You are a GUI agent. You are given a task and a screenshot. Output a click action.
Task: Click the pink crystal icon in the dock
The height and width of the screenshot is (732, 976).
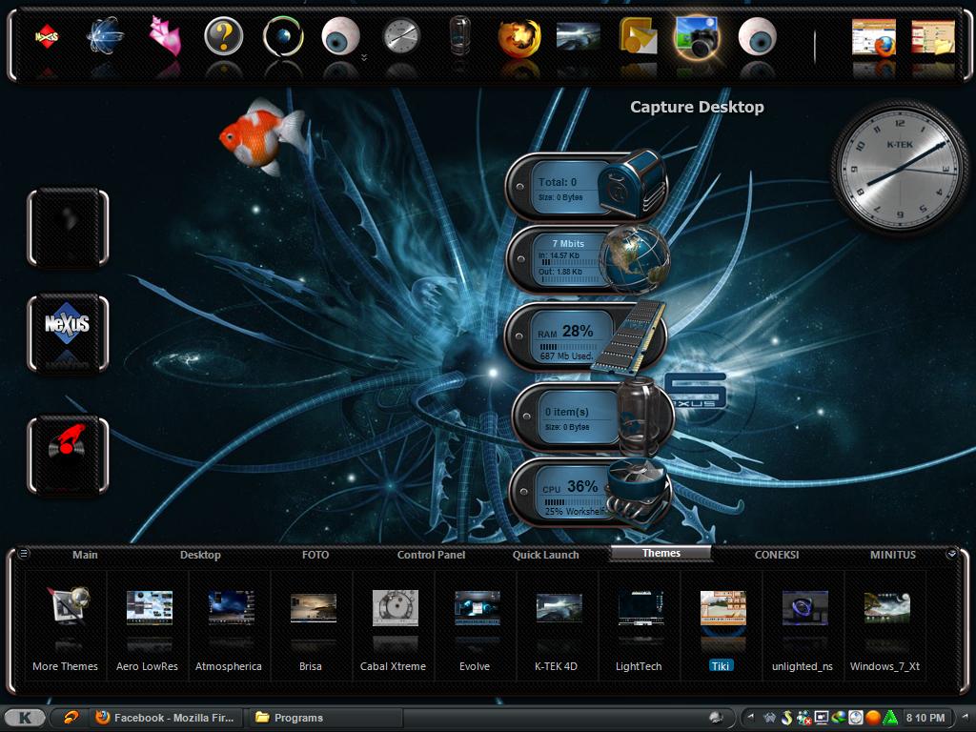tap(165, 36)
